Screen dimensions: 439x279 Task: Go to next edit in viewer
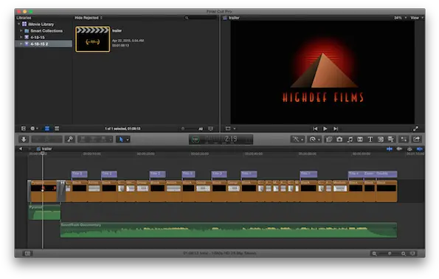tap(336, 128)
